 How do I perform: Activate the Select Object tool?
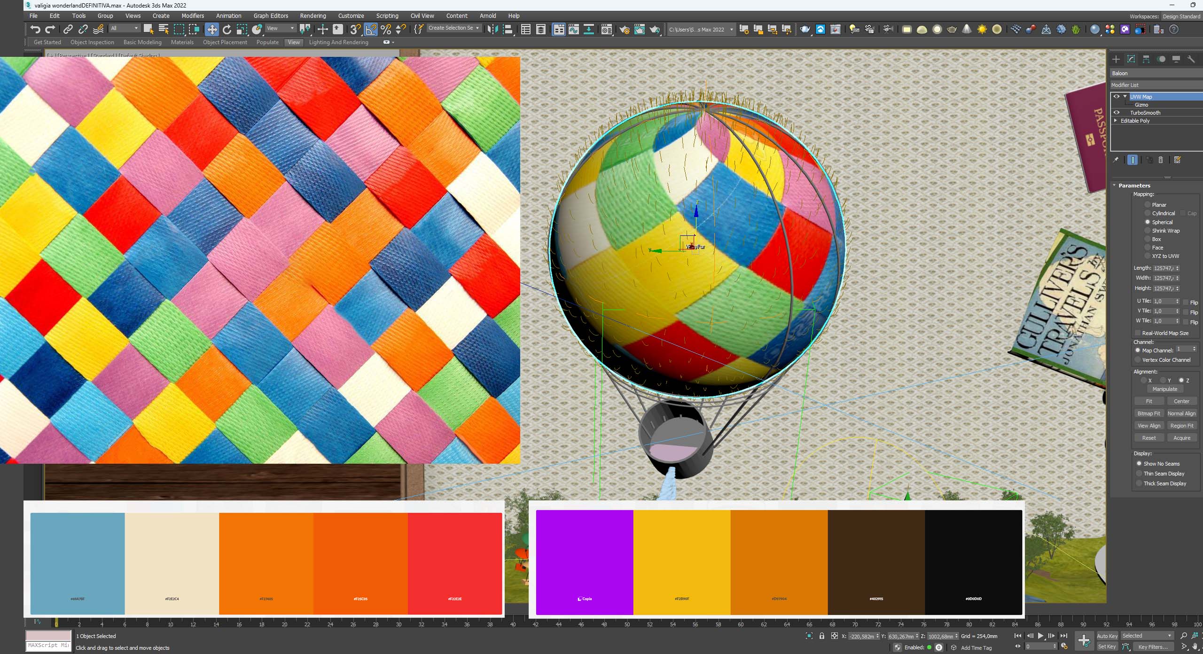(148, 29)
